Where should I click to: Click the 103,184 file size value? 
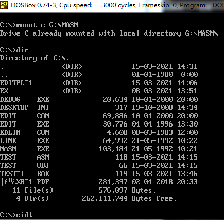pyautogui.click(x=113, y=149)
